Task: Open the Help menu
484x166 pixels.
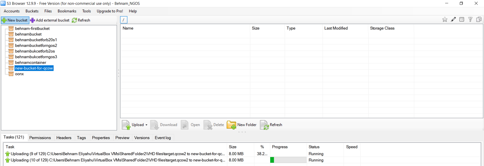Action: pos(133,11)
